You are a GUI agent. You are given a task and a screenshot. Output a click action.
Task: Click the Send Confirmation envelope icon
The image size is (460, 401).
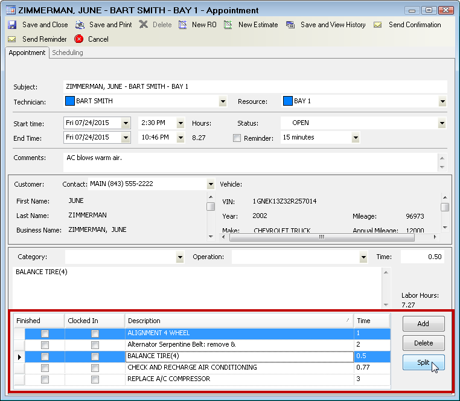click(378, 25)
